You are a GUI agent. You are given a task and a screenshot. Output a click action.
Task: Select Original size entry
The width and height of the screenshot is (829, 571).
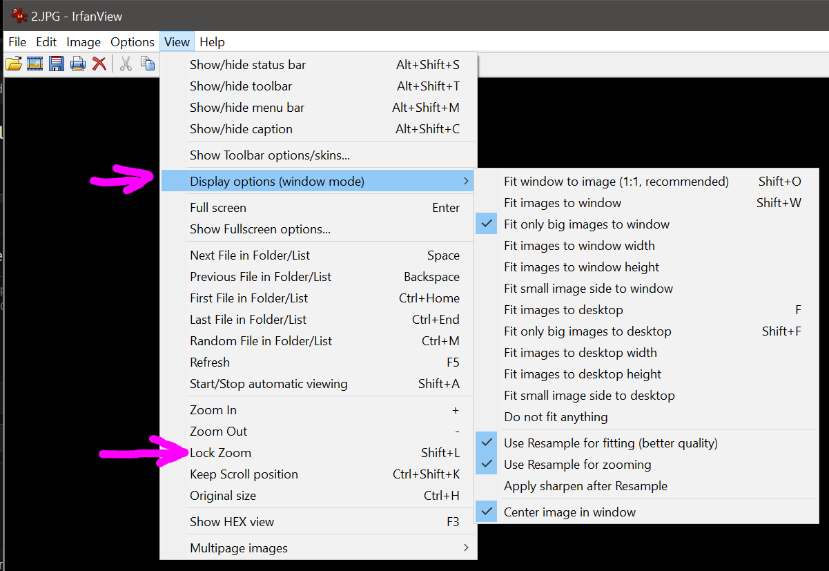pyautogui.click(x=318, y=496)
